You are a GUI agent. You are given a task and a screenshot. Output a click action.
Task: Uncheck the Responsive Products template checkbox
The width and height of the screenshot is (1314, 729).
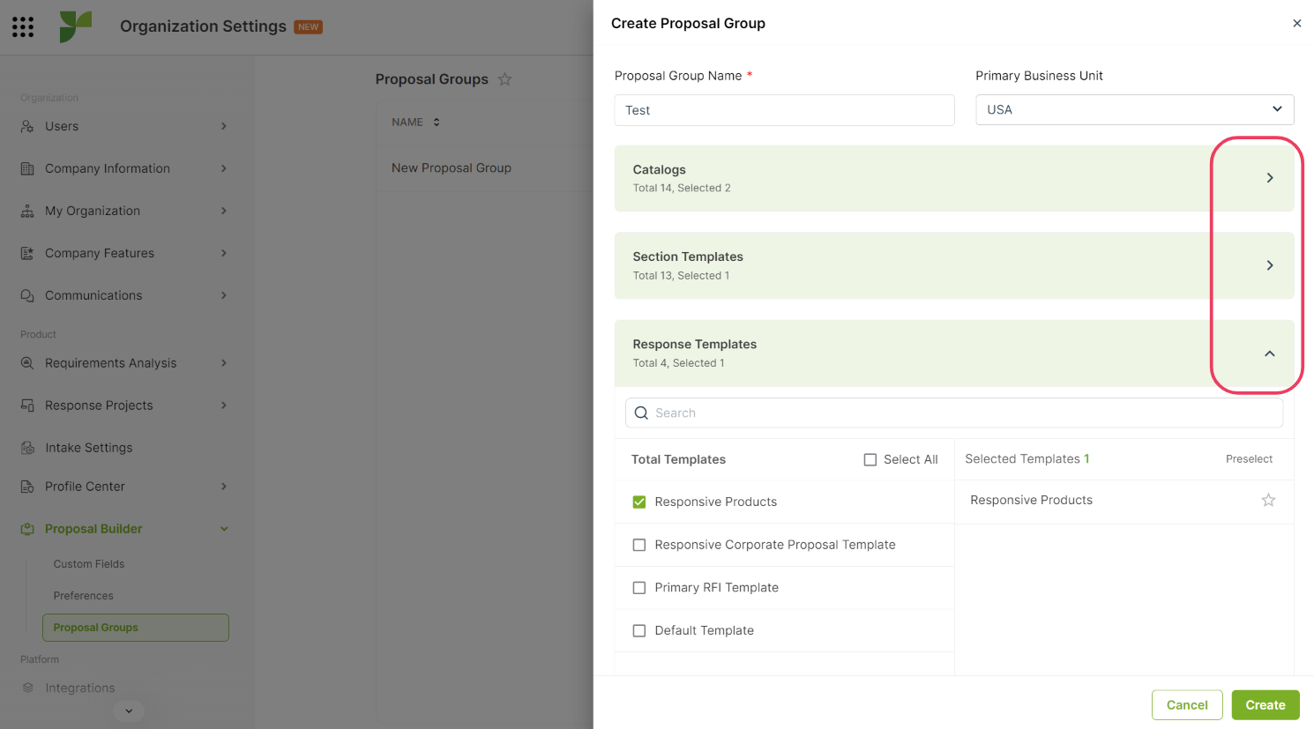pyautogui.click(x=639, y=502)
